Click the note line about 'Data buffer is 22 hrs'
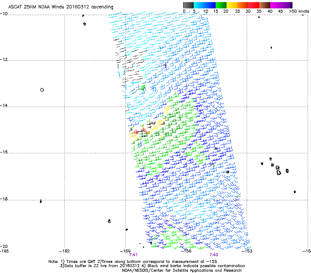311x273 pixels. pos(152,266)
